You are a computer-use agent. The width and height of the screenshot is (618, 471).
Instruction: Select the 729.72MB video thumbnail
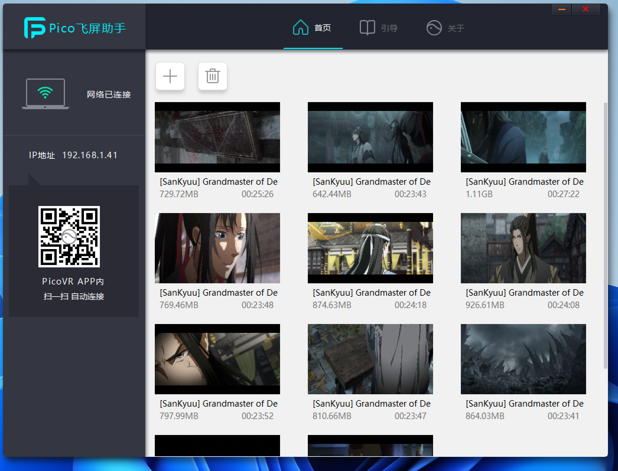pyautogui.click(x=217, y=137)
